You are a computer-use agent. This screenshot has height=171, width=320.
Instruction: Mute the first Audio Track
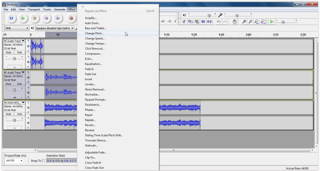click(9, 52)
